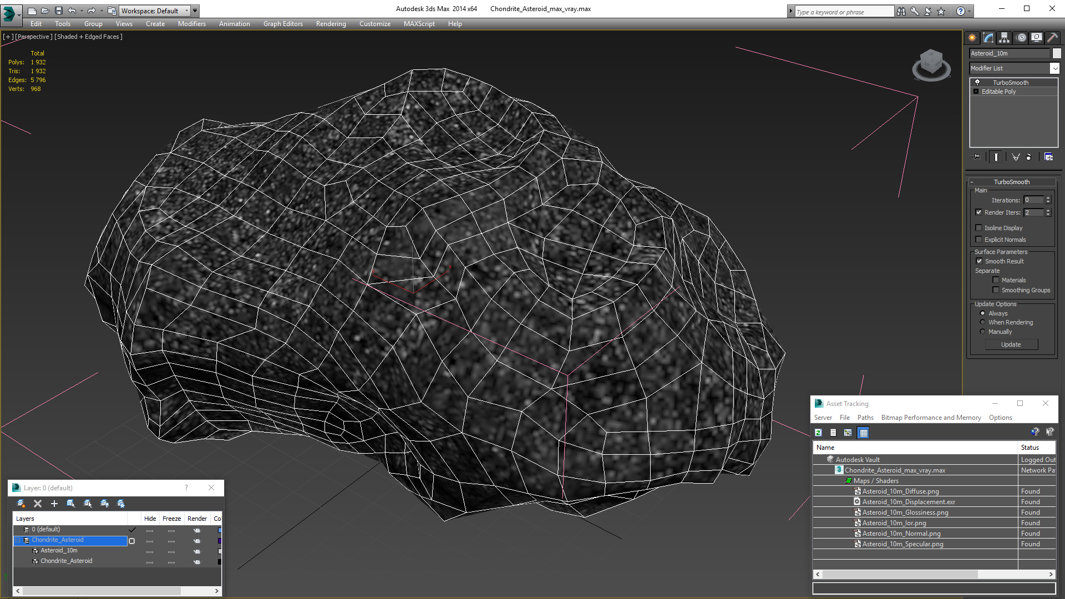Open the Utilities hammer panel tab
This screenshot has height=599, width=1065.
[x=1052, y=38]
